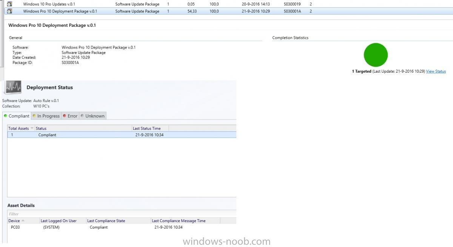Click the Type value Software Update Package under General
The image size is (453, 247).
coord(83,53)
